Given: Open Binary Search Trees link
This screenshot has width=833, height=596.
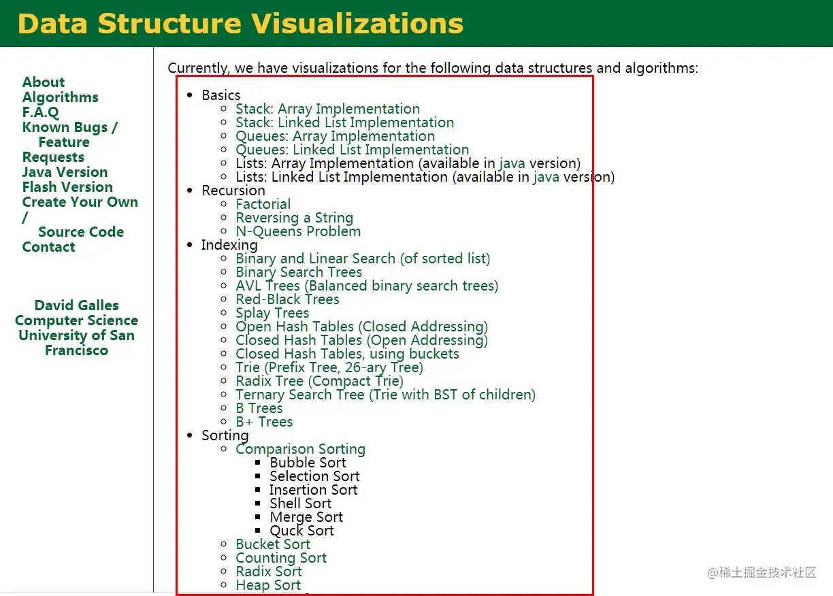Looking at the screenshot, I should click(299, 272).
